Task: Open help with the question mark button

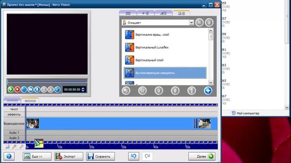Action: point(9,156)
